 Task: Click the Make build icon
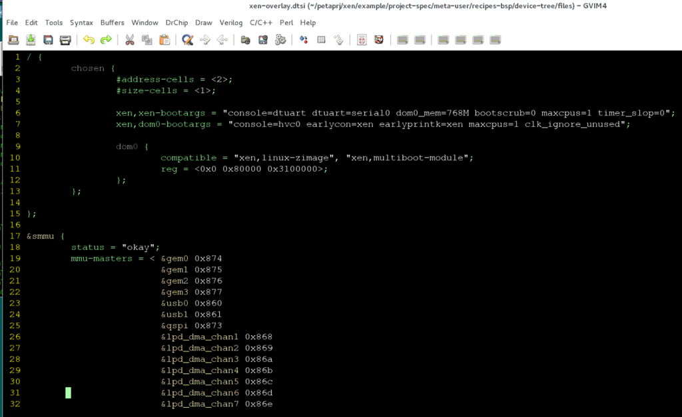(x=304, y=40)
